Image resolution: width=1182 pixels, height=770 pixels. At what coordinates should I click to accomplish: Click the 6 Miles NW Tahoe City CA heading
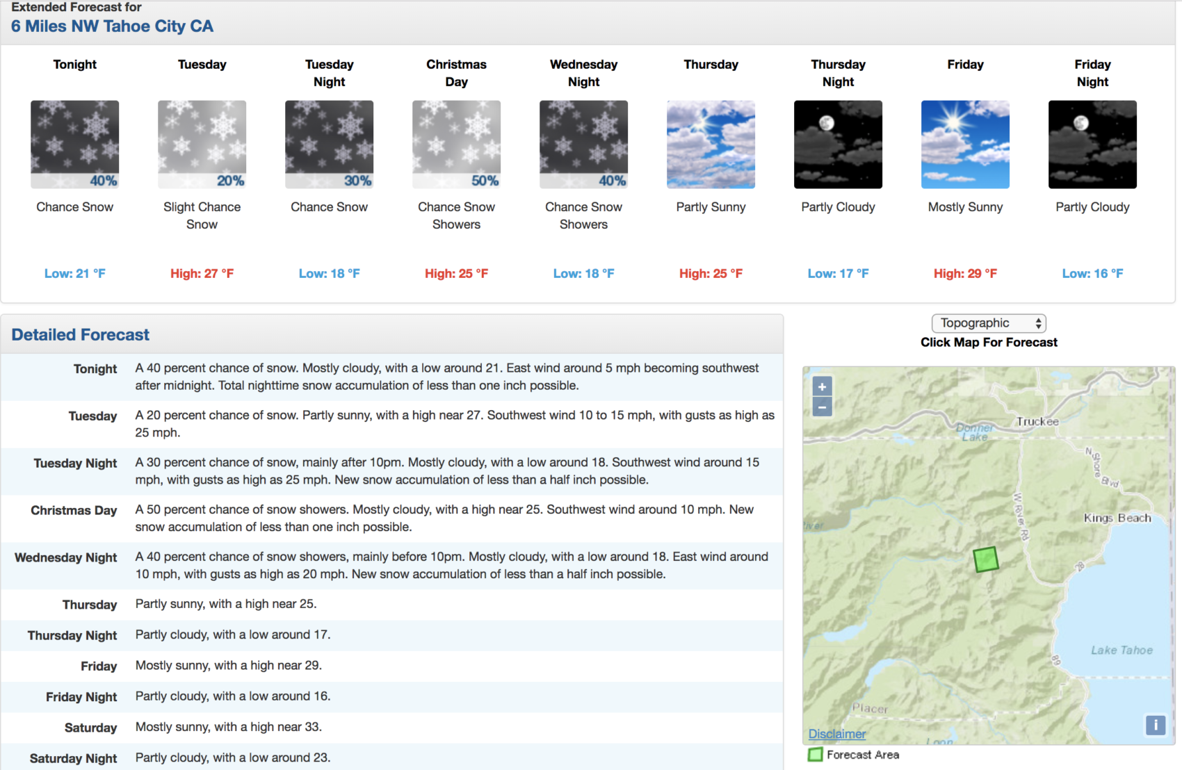[x=112, y=26]
